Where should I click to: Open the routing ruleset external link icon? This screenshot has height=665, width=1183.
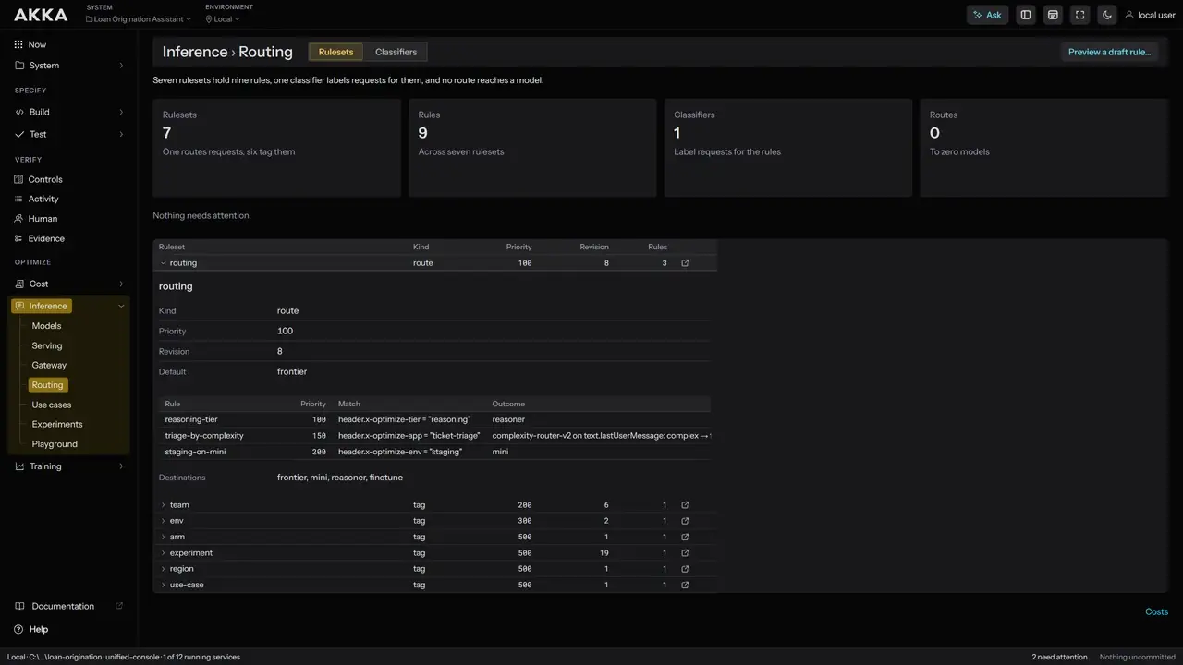coord(685,263)
